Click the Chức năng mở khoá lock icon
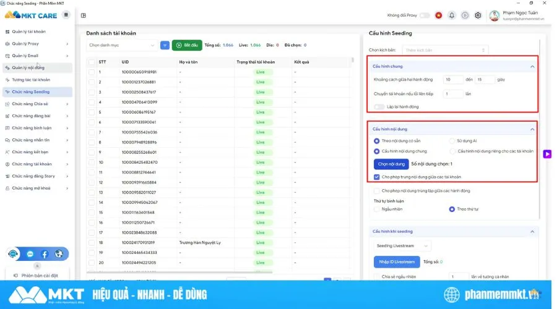 [7, 188]
